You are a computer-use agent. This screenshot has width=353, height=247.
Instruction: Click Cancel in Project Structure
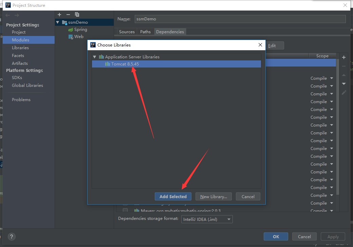coord(304,236)
